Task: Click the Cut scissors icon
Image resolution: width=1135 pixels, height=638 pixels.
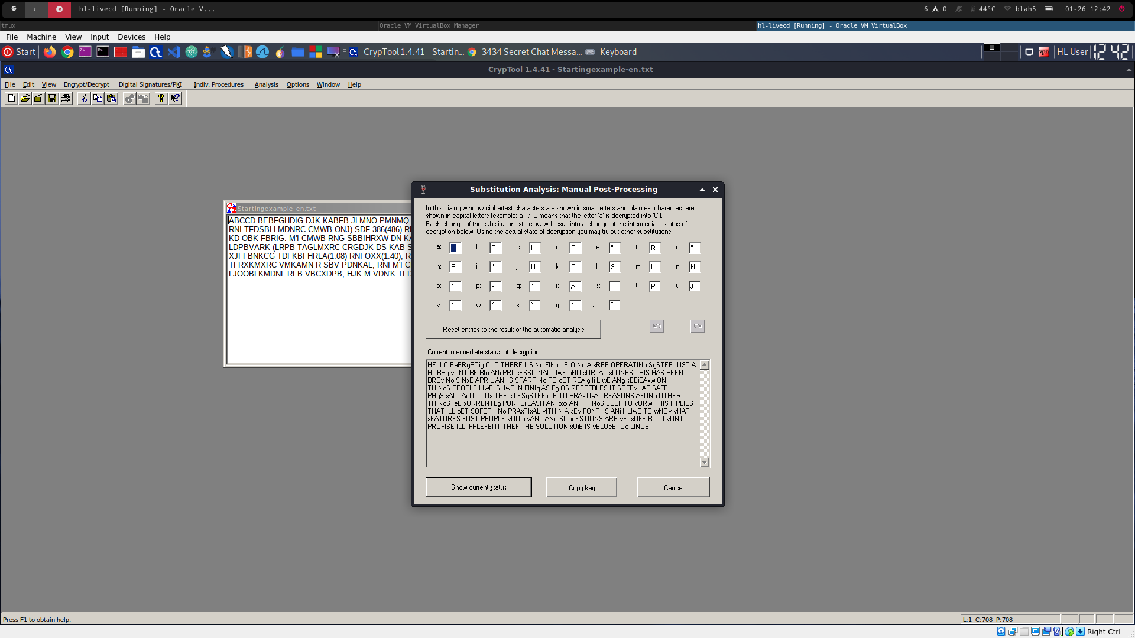Action: coord(84,99)
